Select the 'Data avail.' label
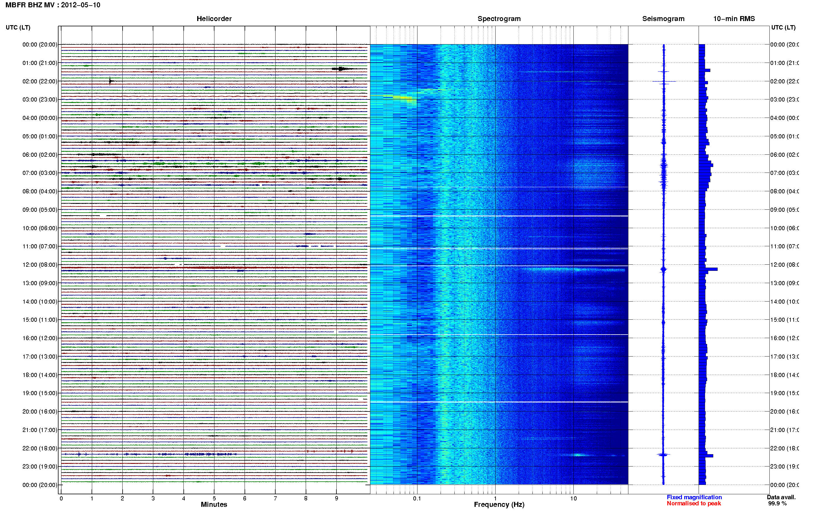This screenshot has height=520, width=832. point(781,497)
